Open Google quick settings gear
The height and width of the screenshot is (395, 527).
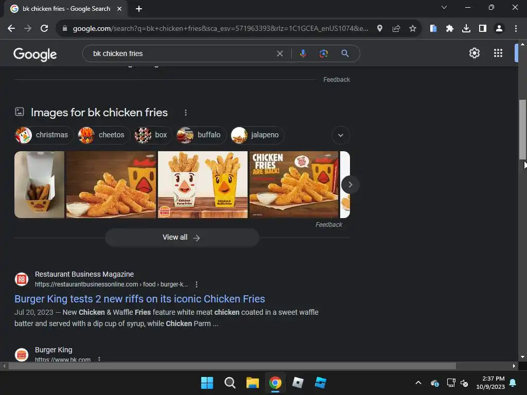(x=474, y=53)
